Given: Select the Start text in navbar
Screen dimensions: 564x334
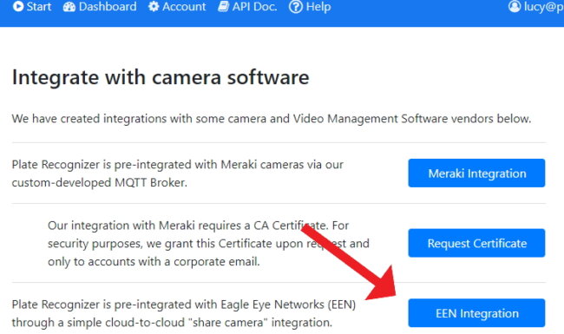Looking at the screenshot, I should point(39,6).
